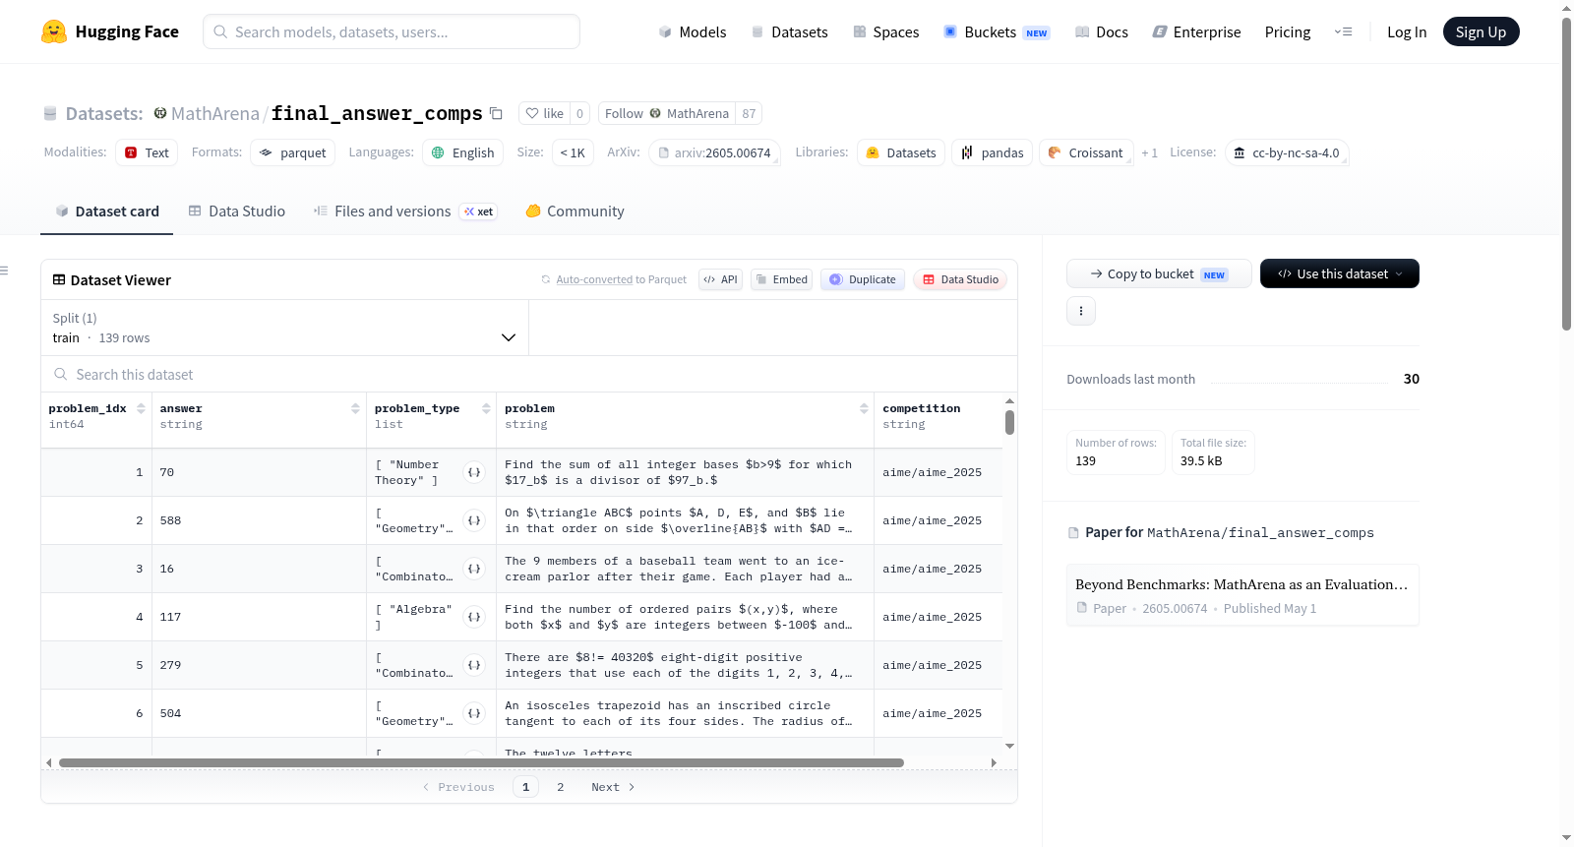Viewport: 1574px width, 847px height.
Task: Open Use this dataset dropdown
Action: click(x=1340, y=273)
